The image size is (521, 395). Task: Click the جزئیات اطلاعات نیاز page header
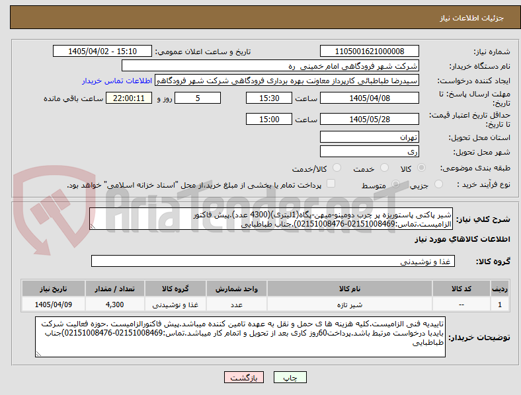(472, 18)
